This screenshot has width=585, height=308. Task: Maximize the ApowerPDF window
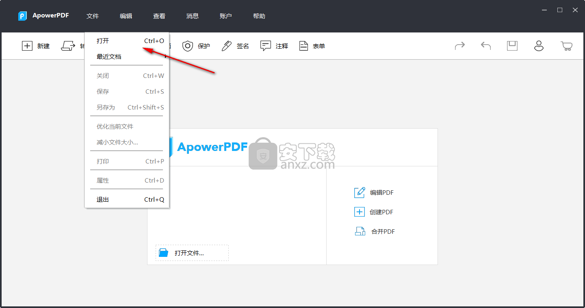560,10
